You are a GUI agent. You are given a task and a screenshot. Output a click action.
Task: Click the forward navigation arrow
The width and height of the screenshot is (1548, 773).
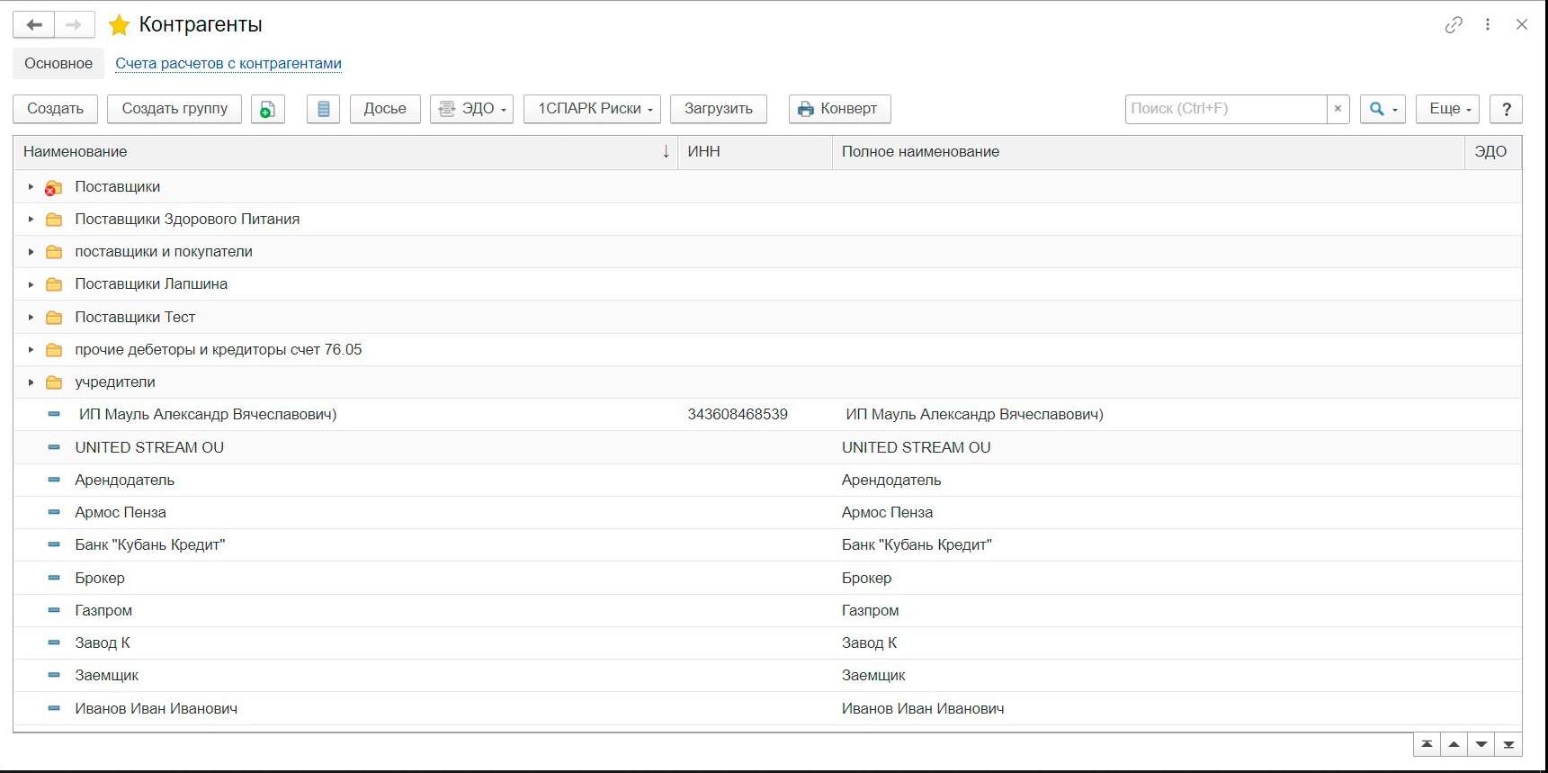74,25
